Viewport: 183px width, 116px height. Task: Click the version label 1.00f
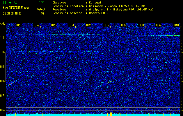click(40, 2)
